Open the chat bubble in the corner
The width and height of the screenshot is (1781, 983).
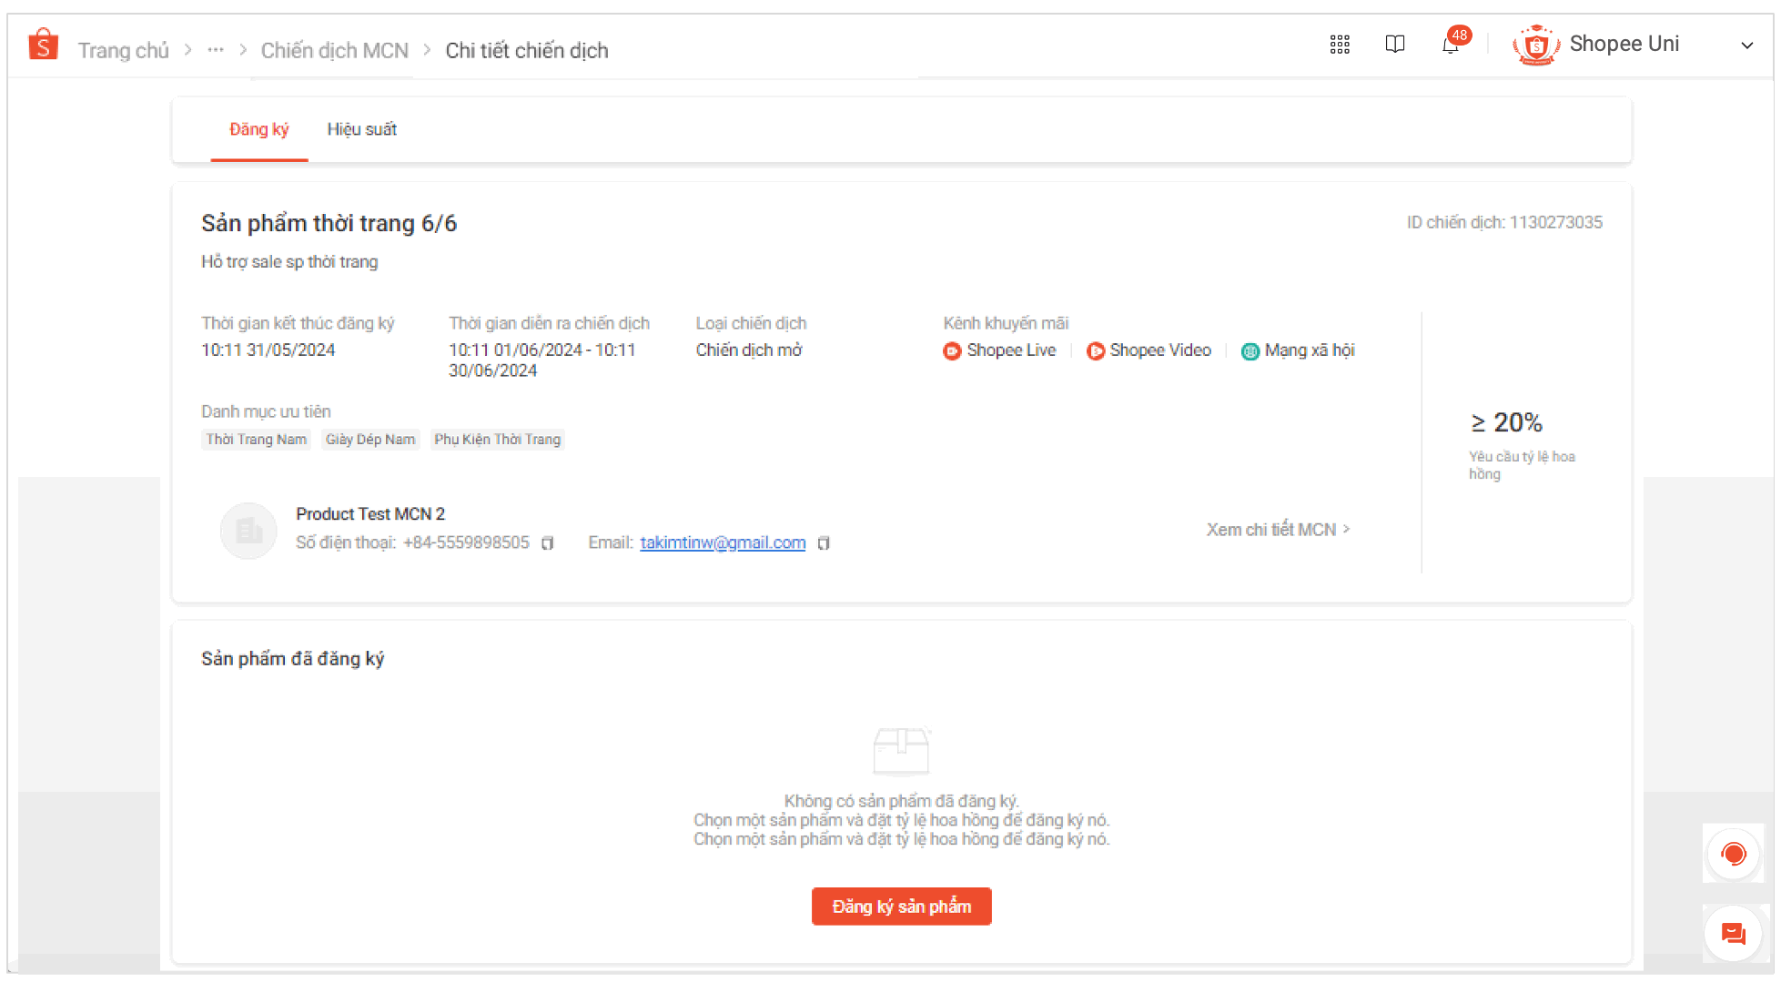pos(1734,933)
